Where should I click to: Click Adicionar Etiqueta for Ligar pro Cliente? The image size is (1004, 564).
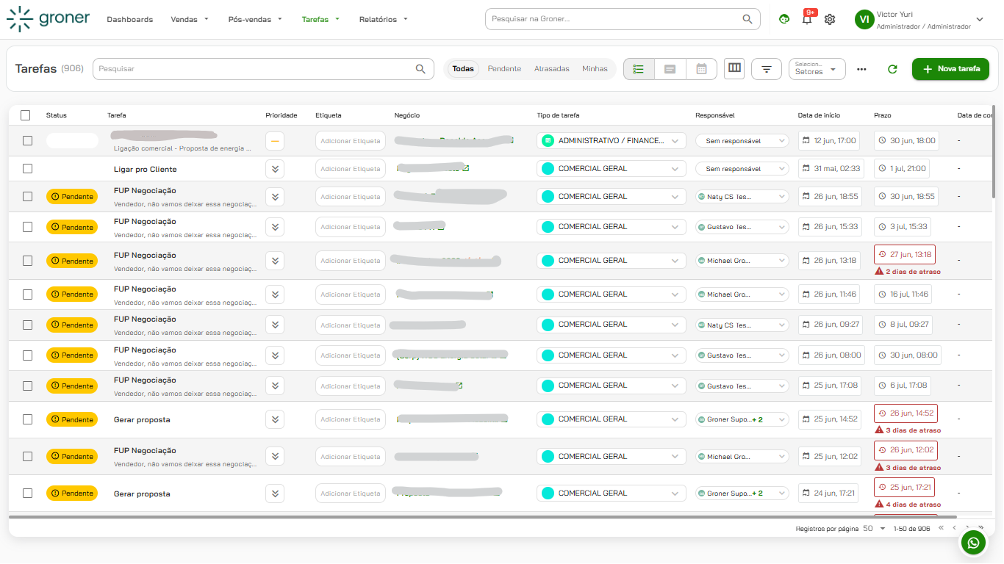pyautogui.click(x=351, y=169)
